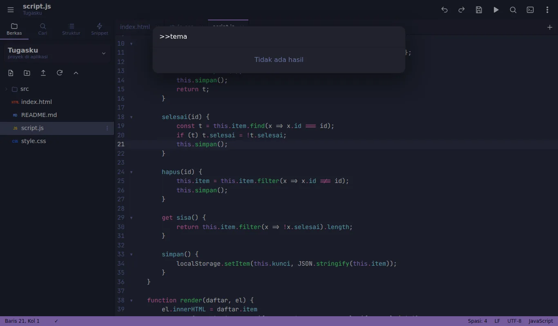
Task: Refresh the file tree
Action: click(x=60, y=73)
